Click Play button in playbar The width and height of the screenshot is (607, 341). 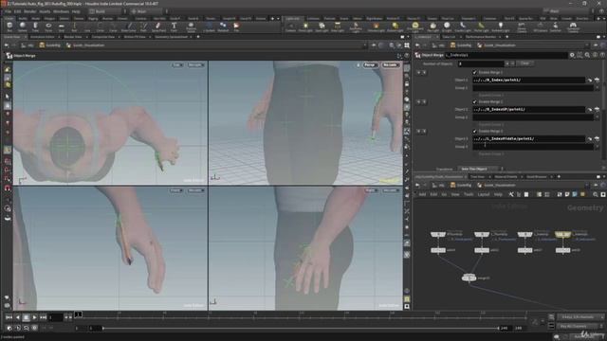pos(34,317)
